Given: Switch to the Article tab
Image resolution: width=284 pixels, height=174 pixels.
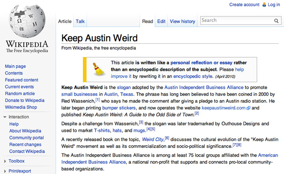Looking at the screenshot, I should pos(65,21).
